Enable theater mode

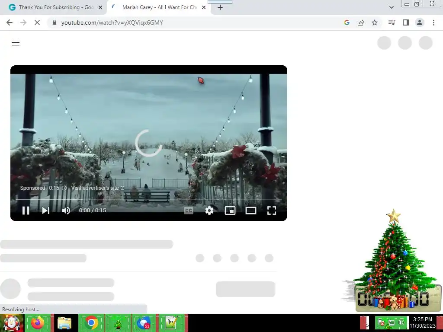251,211
